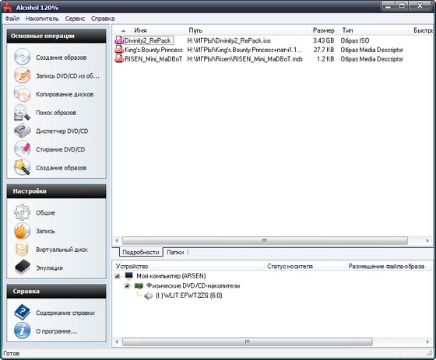The image size is (436, 360).
Task: Collapse Физические DVD/CD-накопители node
Action: (127, 286)
